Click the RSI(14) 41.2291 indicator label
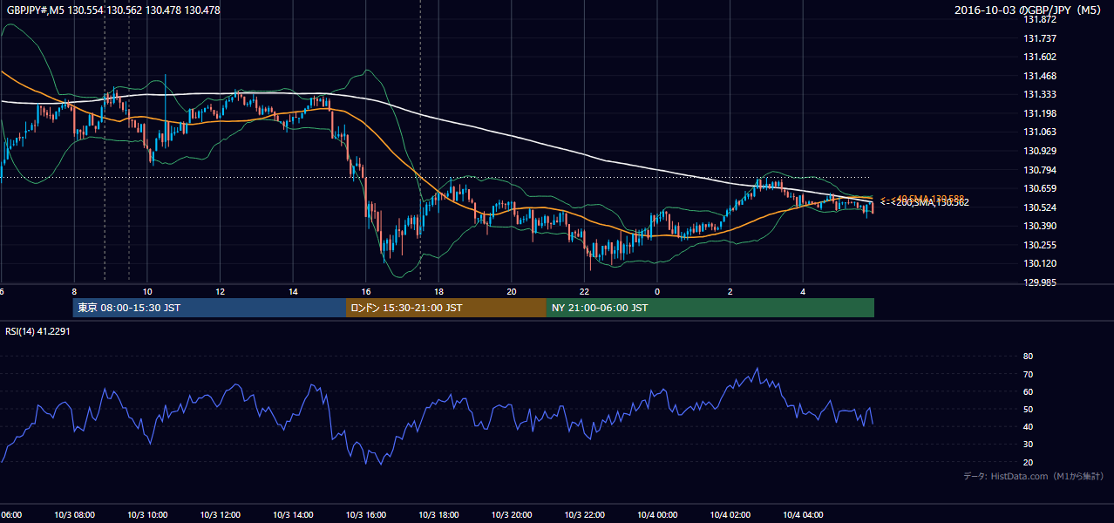Screen dimensions: 1114x523 pyautogui.click(x=37, y=333)
